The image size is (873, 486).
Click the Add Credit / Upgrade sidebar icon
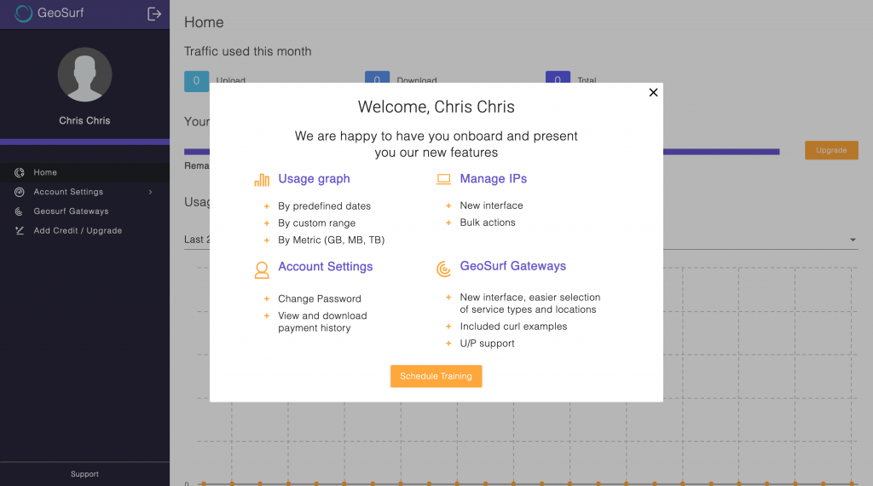click(x=20, y=230)
